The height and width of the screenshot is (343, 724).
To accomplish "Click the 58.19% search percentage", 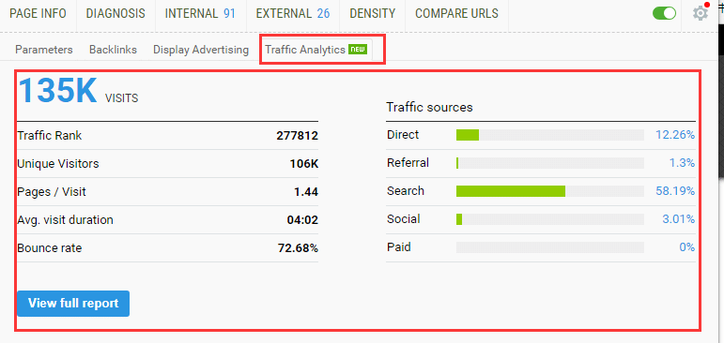I will click(675, 191).
